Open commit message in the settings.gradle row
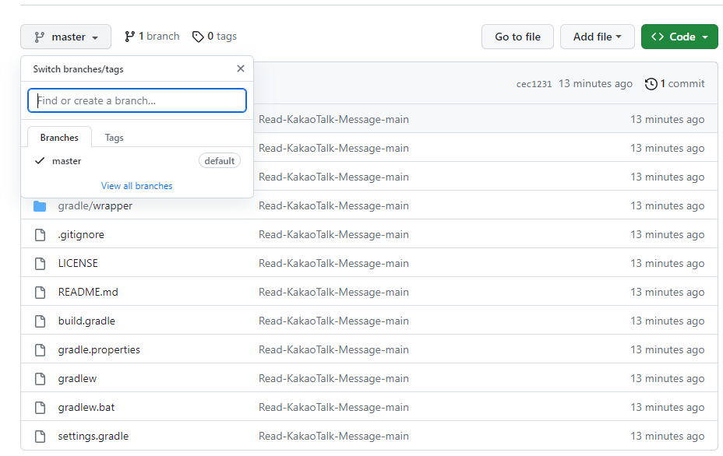 click(333, 437)
